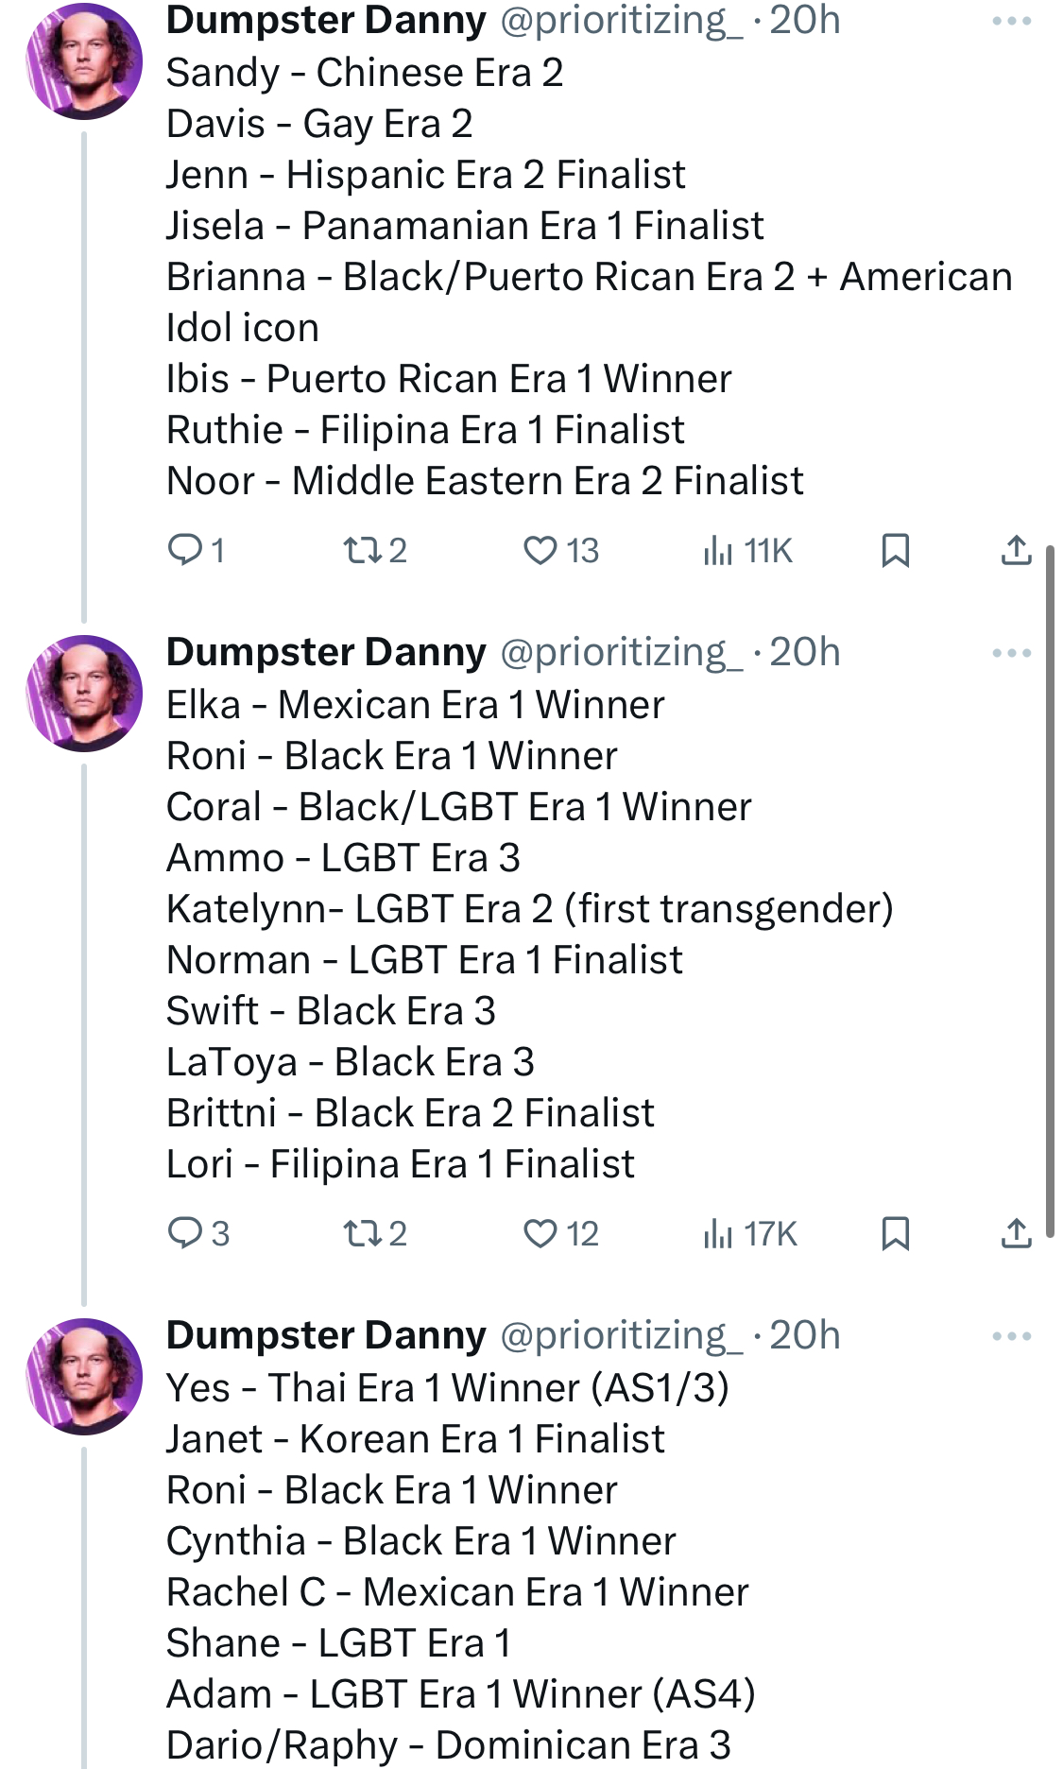
Task: Open reply thread with 3 comments
Action: pyautogui.click(x=197, y=1233)
